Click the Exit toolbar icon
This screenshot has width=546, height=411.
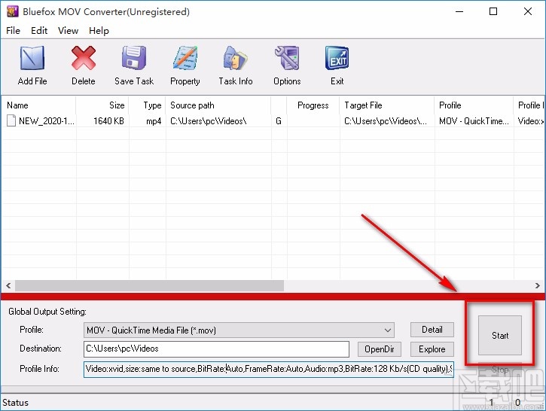point(337,59)
